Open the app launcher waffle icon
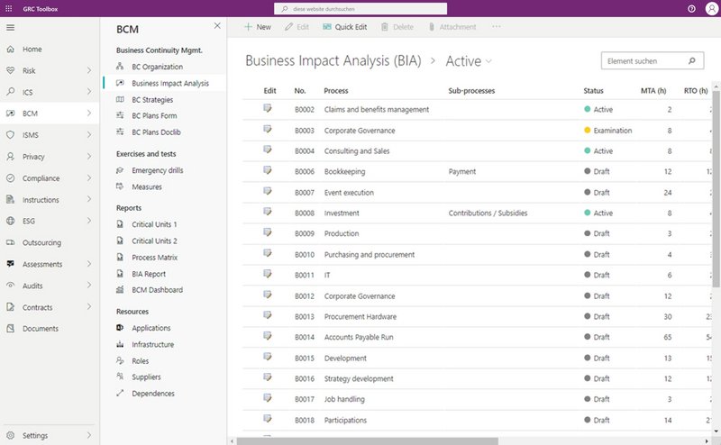Viewport: 721px width, 445px height. [9, 8]
